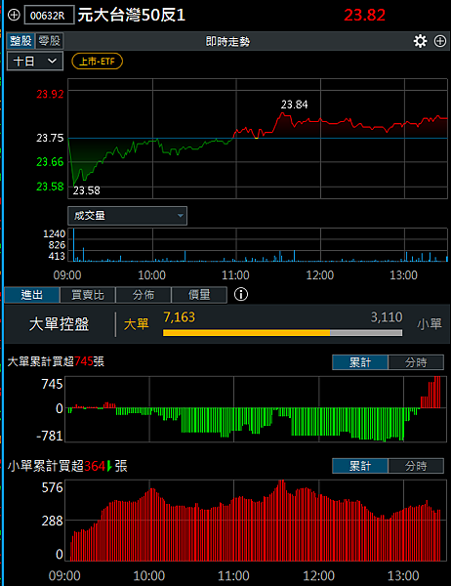Expand the 成交量 indicator dropdown
Image resolution: width=451 pixels, height=586 pixels.
[x=128, y=216]
